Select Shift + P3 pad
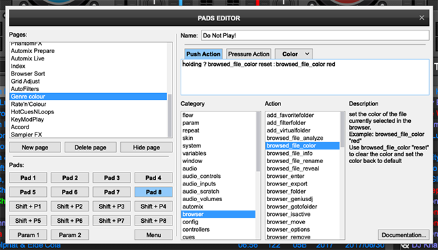 point(112,207)
